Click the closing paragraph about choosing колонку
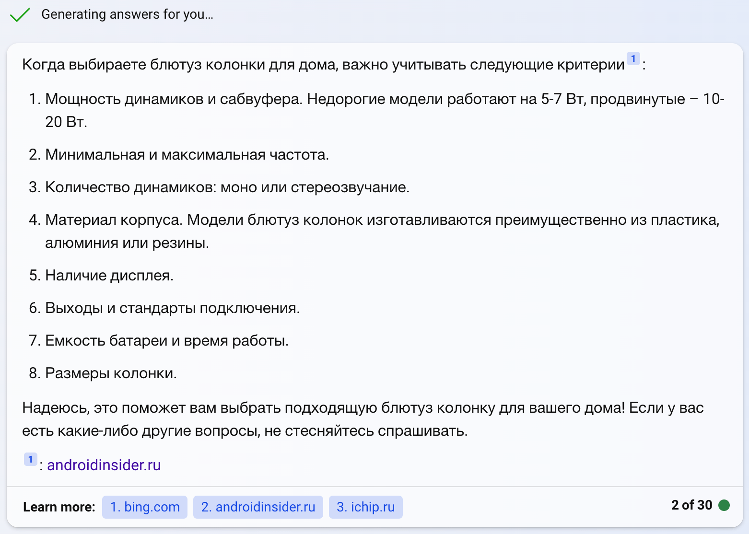The height and width of the screenshot is (534, 749). (336, 418)
